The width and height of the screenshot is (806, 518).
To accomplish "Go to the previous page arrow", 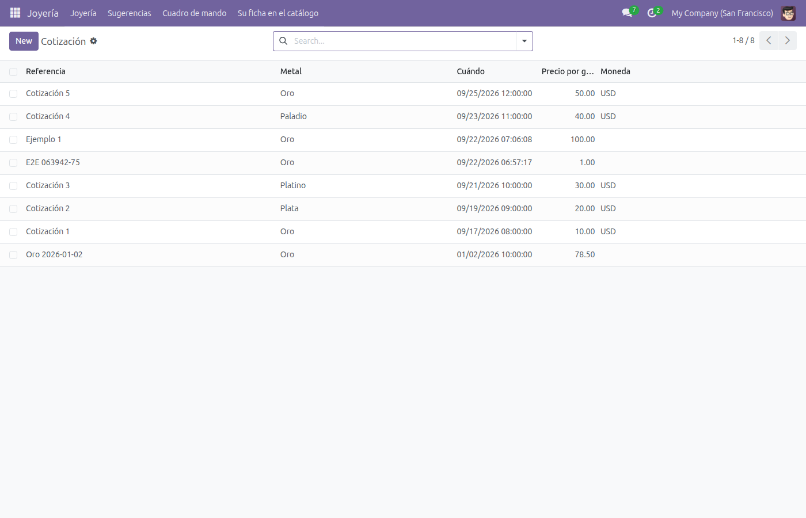I will click(769, 41).
